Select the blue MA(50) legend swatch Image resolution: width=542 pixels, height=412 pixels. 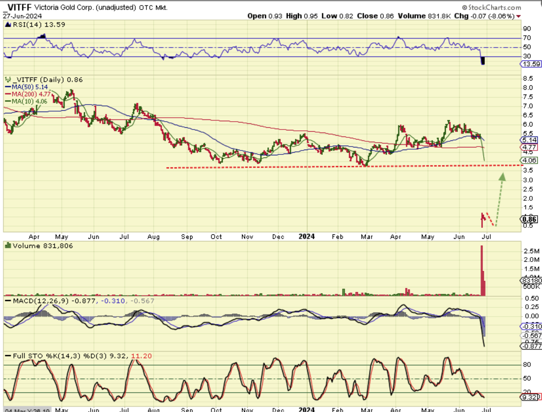pyautogui.click(x=8, y=87)
